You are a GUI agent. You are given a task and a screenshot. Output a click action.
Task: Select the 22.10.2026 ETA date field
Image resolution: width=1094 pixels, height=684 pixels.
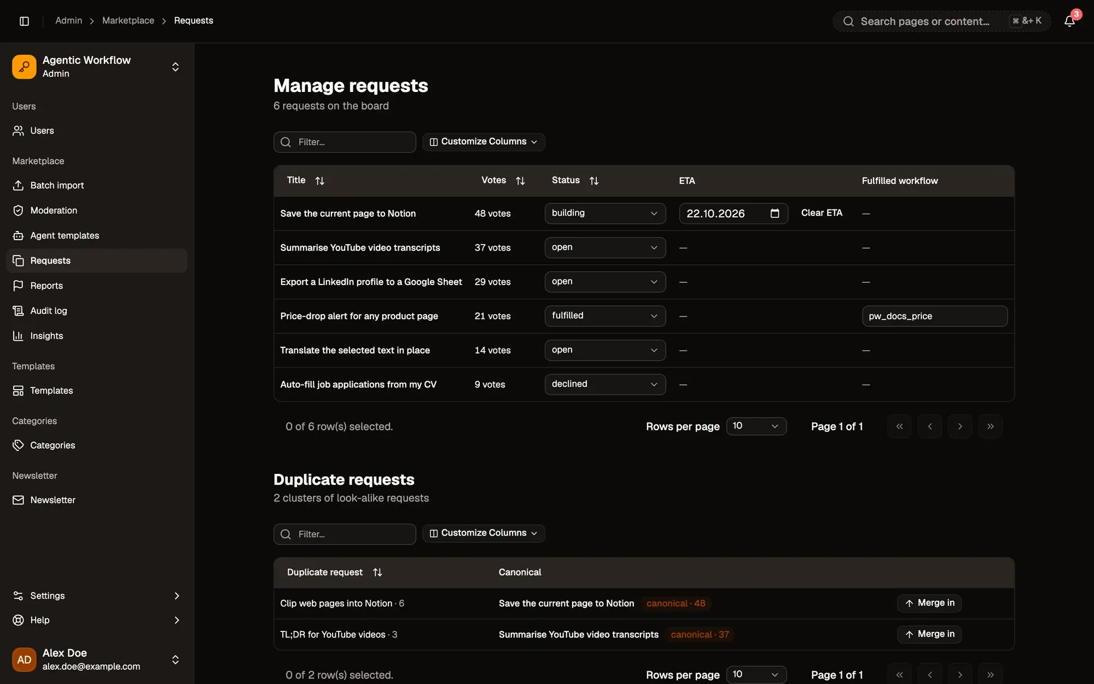click(x=734, y=213)
